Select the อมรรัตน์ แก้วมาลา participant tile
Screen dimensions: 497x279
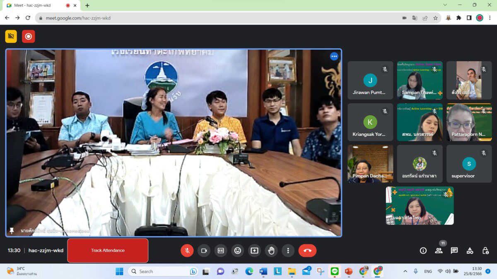[420, 164]
